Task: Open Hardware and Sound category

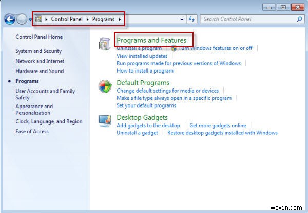Action: [40, 71]
